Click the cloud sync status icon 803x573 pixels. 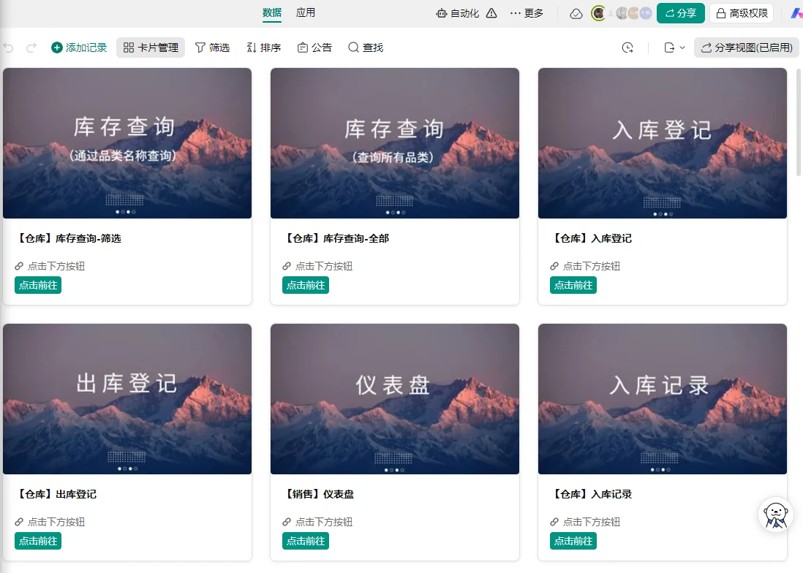coord(576,14)
